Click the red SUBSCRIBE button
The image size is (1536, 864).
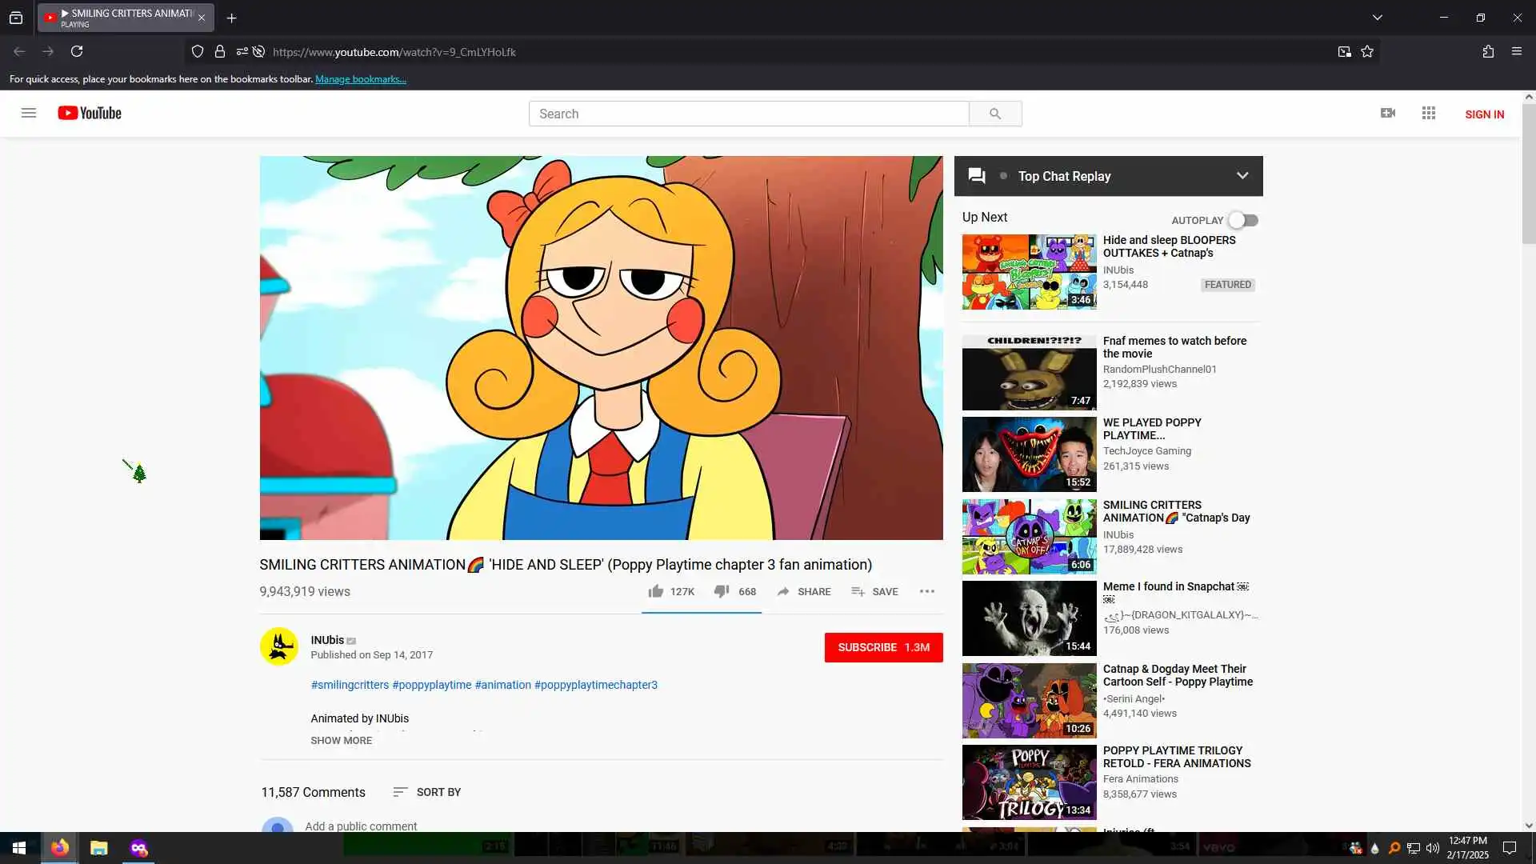[x=883, y=647]
